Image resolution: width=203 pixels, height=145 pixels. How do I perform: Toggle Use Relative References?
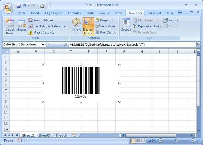coord(48,26)
